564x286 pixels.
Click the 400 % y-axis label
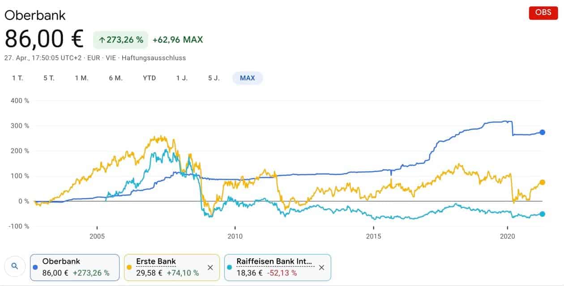coord(20,100)
